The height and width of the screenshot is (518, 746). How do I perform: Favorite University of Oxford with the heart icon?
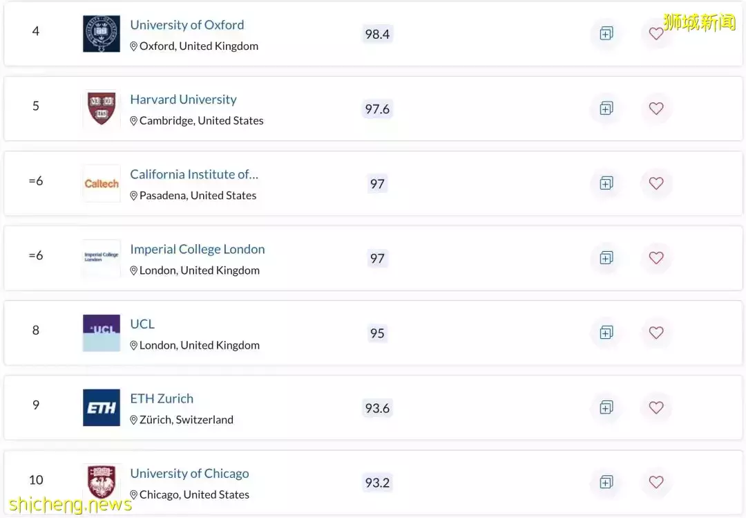pos(656,33)
